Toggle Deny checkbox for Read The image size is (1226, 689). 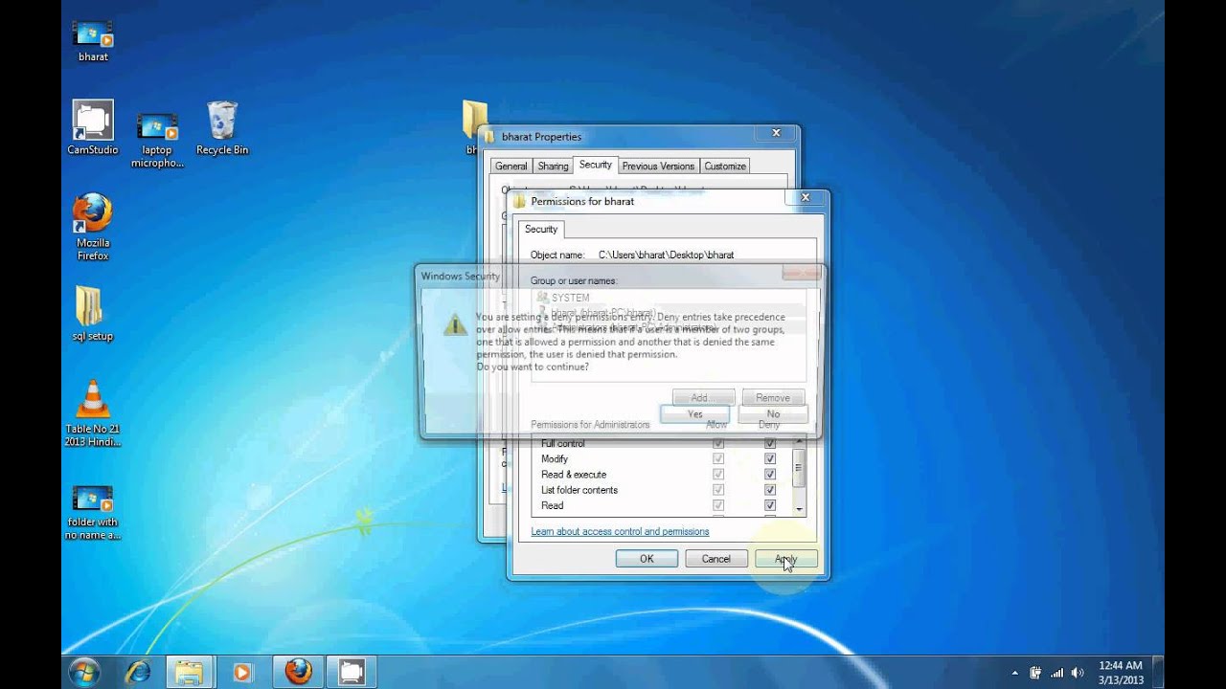(x=769, y=505)
